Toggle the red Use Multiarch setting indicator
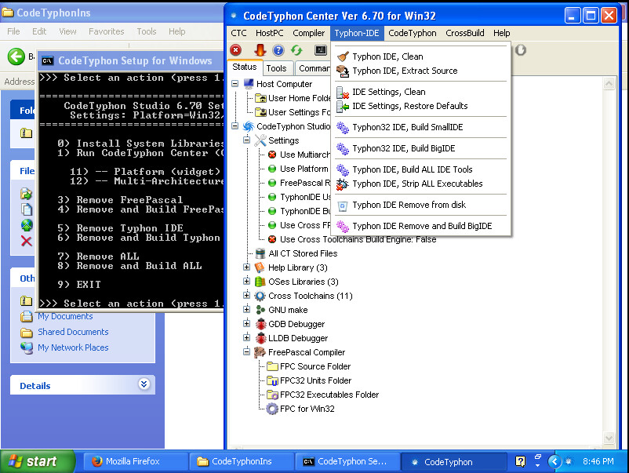 pos(272,155)
